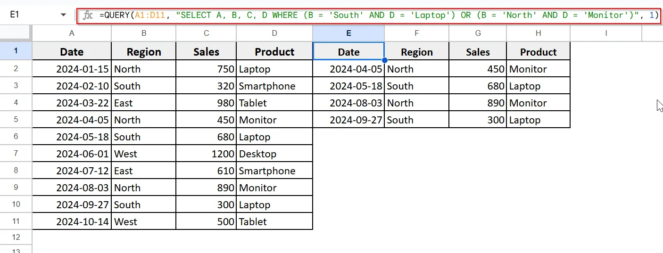663x253 pixels.
Task: Select row 7 header
Action: [16, 154]
